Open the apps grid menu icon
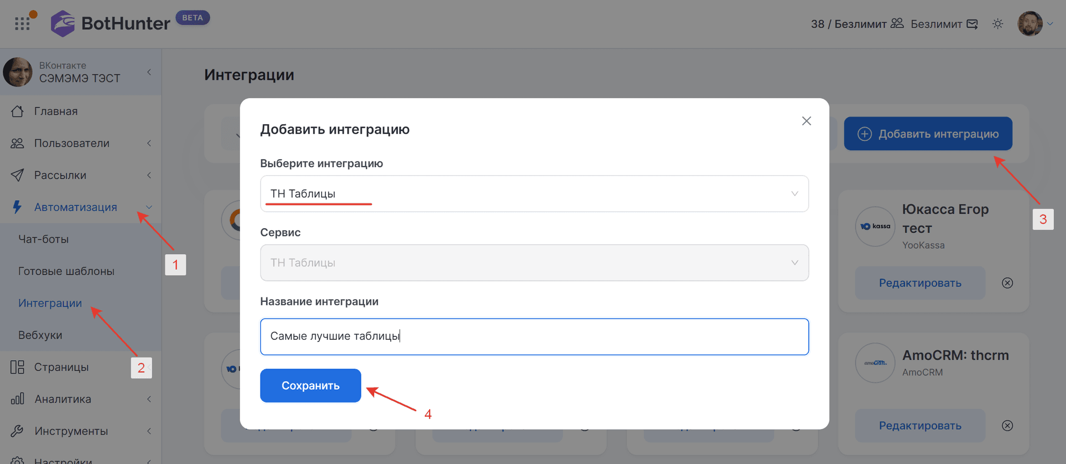Image resolution: width=1066 pixels, height=464 pixels. click(22, 24)
